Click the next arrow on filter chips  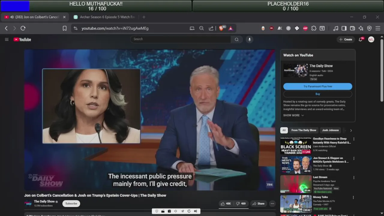351,130
